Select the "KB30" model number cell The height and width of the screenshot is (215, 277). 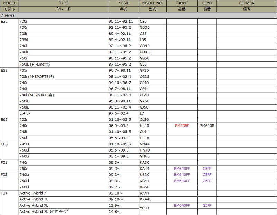pyautogui.click(x=153, y=175)
